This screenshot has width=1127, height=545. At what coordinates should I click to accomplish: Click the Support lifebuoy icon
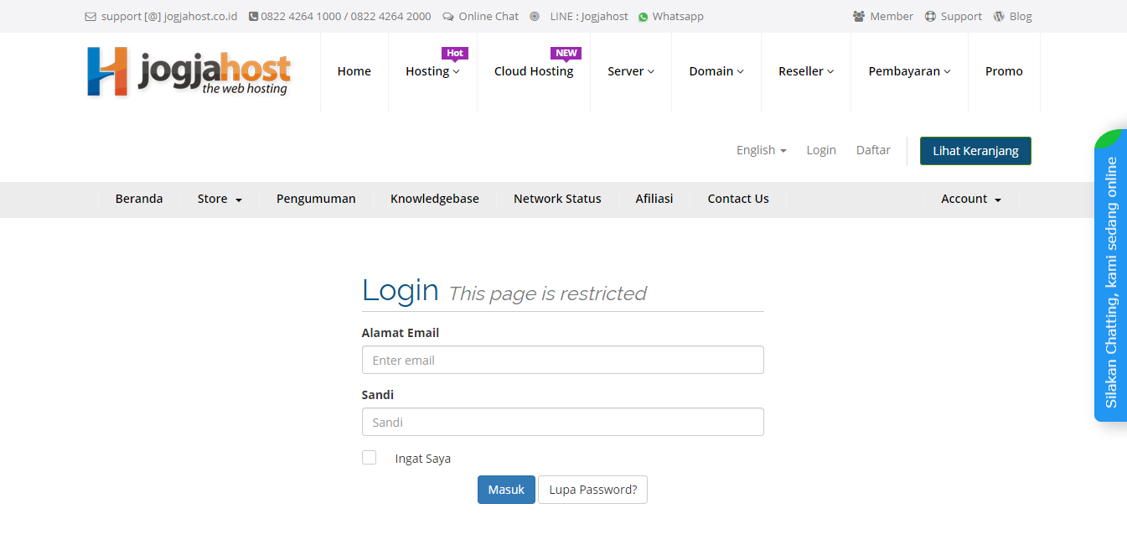point(930,17)
